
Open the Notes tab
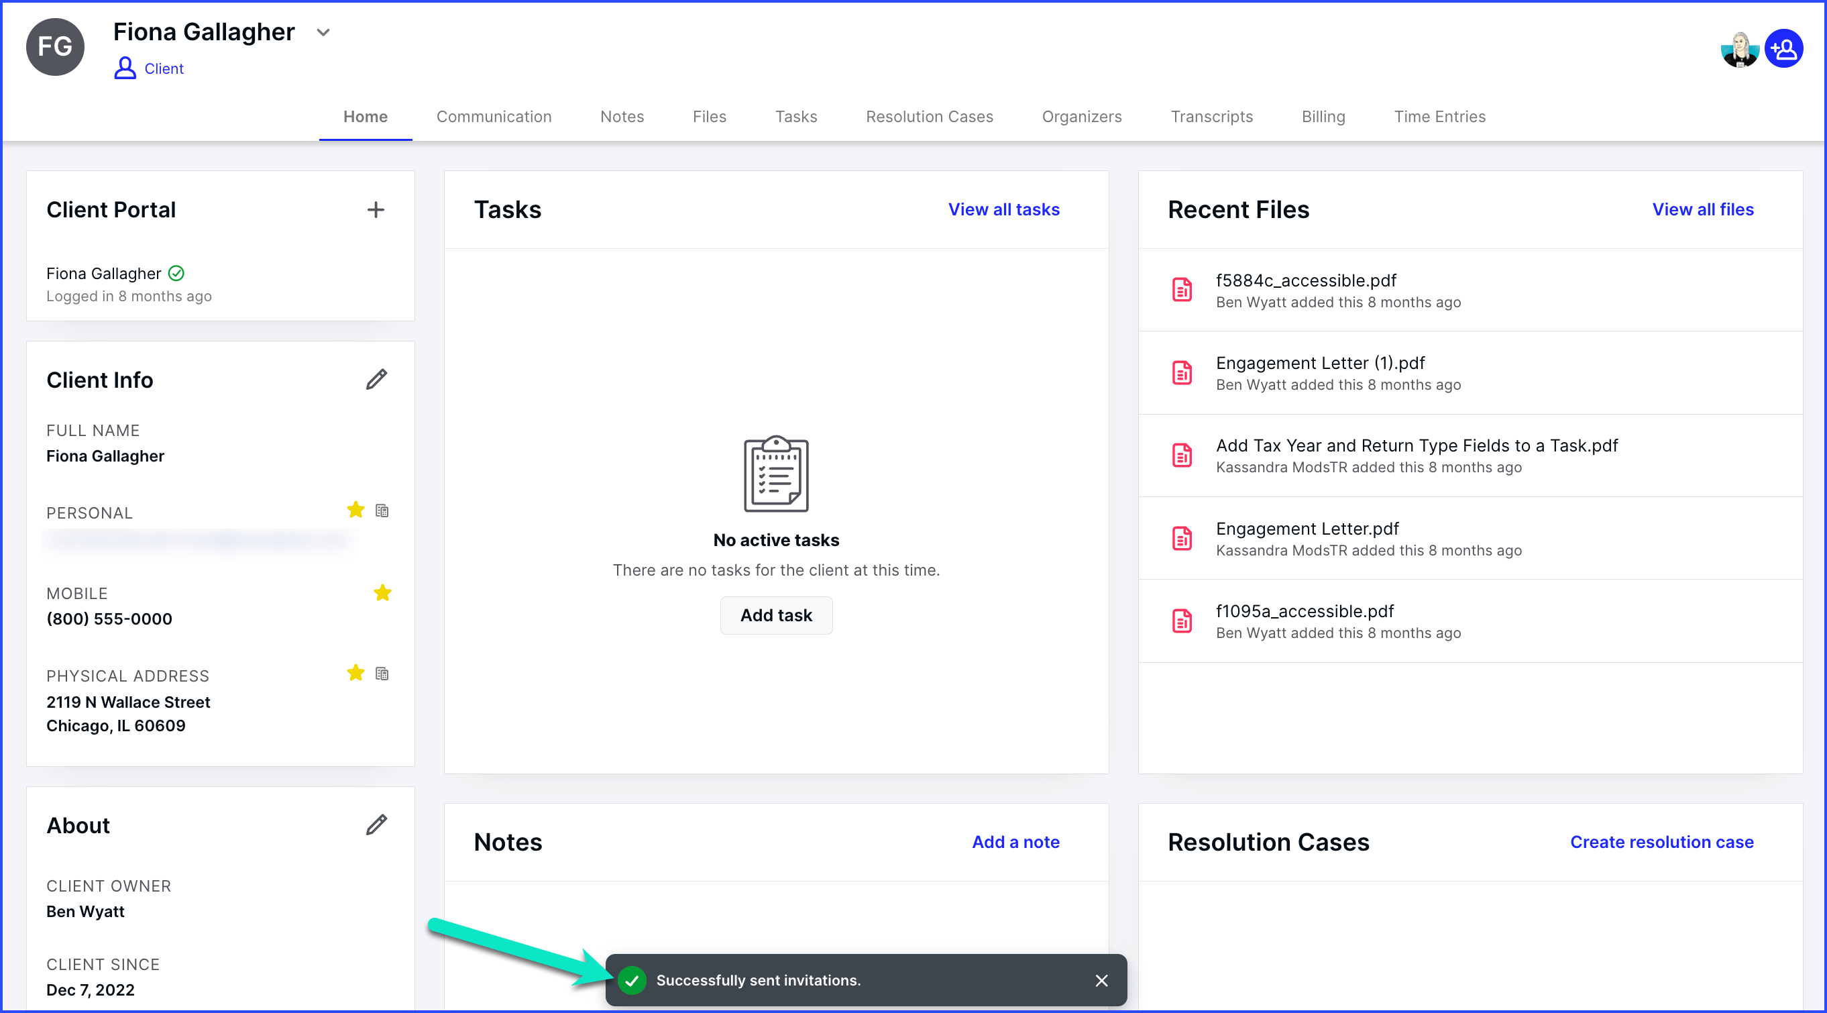tap(622, 117)
